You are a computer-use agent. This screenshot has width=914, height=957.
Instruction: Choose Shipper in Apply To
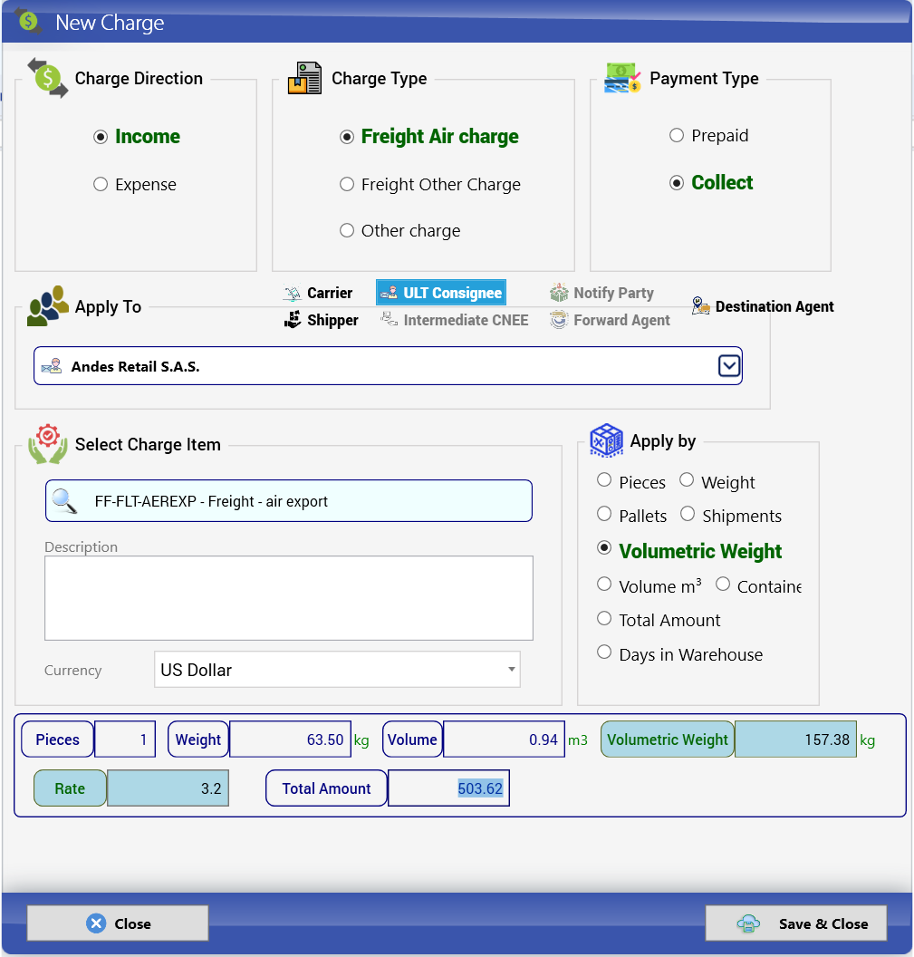pyautogui.click(x=322, y=320)
